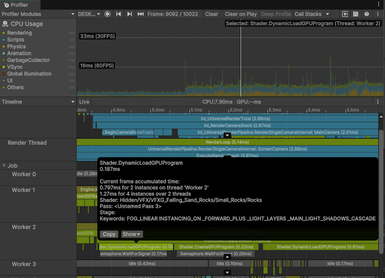
Task: Jump to the last frame icon
Action: [x=130, y=14]
